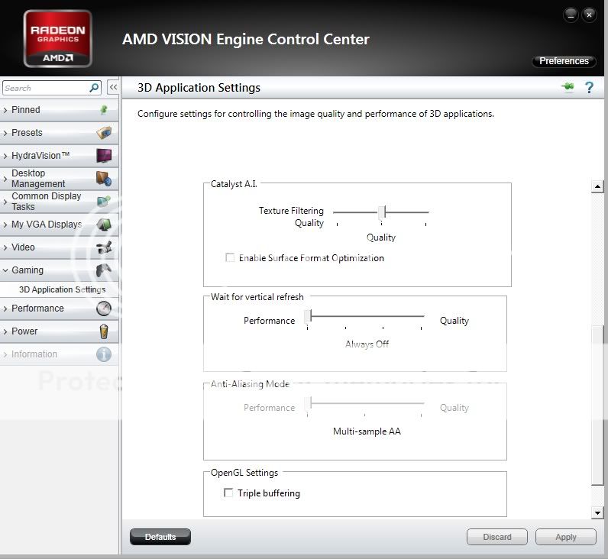The image size is (608, 559).
Task: Click the Search input field
Action: tap(46, 88)
